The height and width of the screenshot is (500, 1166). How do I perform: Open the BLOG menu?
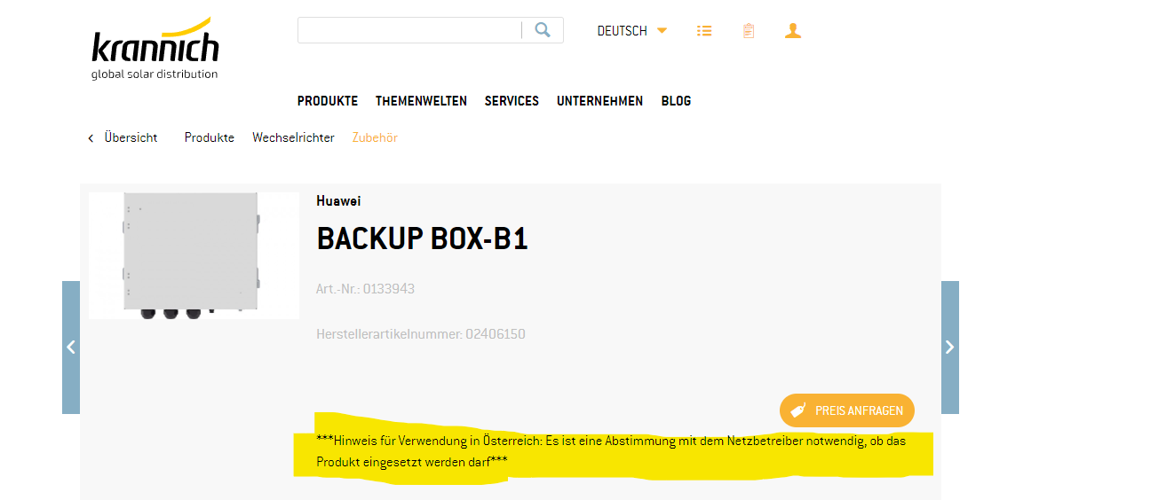676,101
